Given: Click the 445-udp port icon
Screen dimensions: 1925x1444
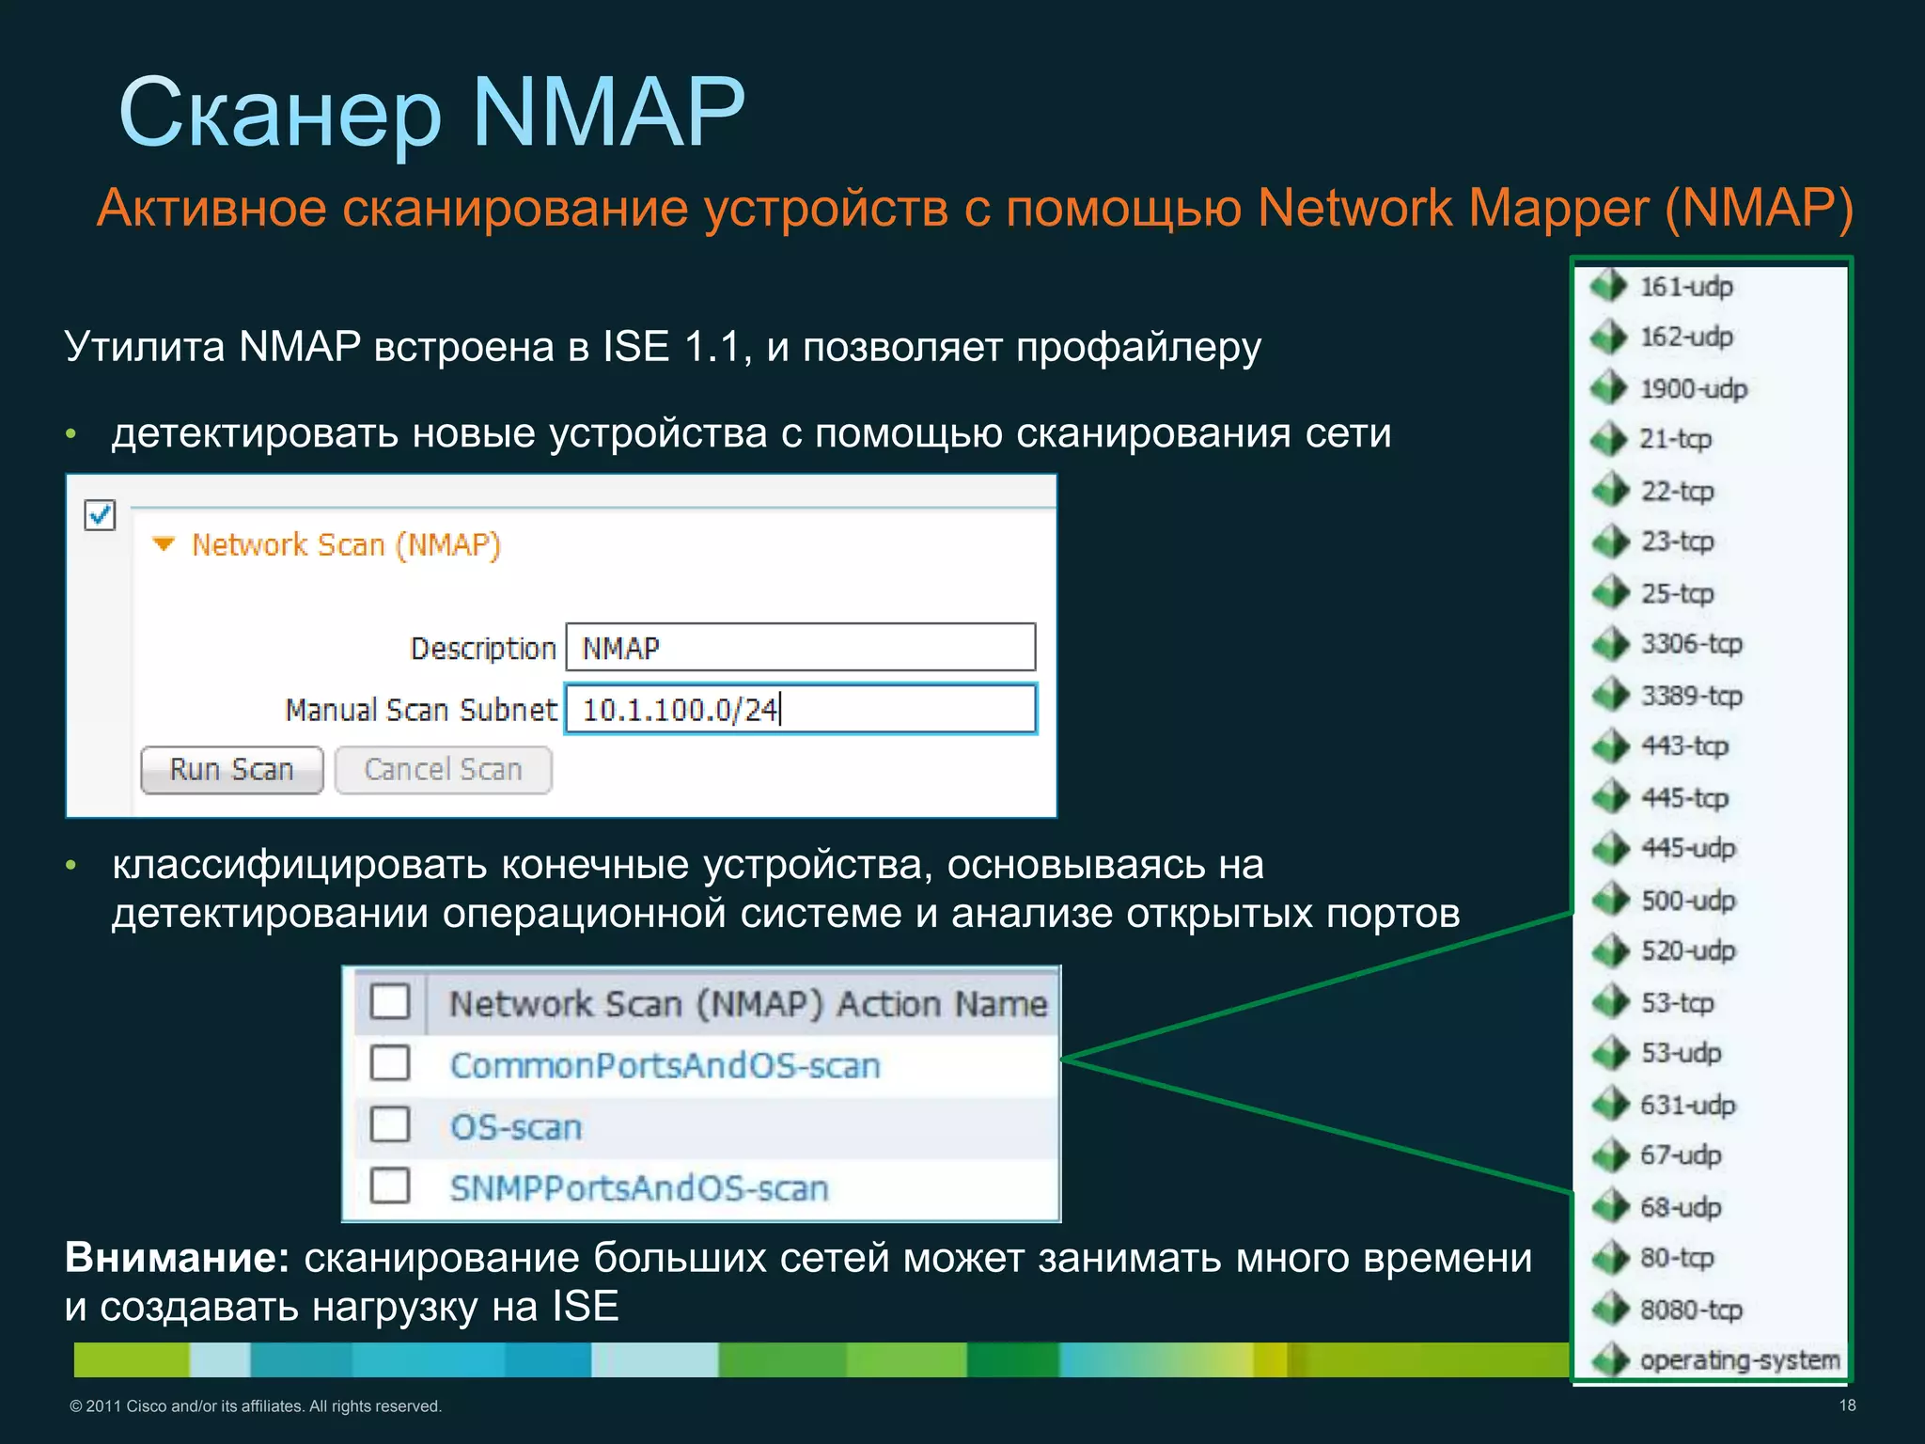Looking at the screenshot, I should coord(1611,848).
